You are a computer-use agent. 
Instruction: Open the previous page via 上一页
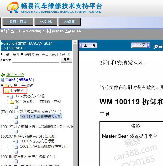click(88, 45)
